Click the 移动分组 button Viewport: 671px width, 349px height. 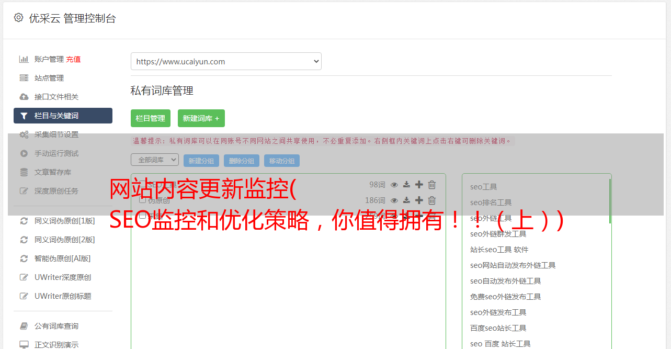point(282,161)
